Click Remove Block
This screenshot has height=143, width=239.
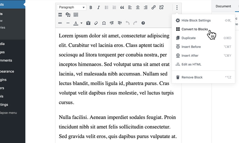(203, 77)
